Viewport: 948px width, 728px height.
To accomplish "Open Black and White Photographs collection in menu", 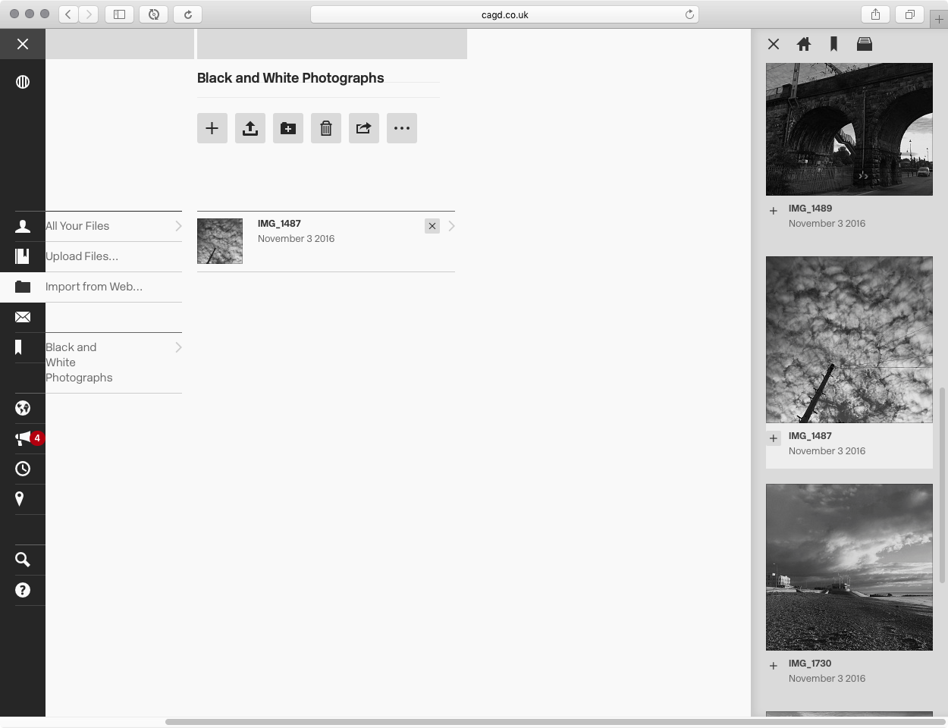I will tap(79, 362).
